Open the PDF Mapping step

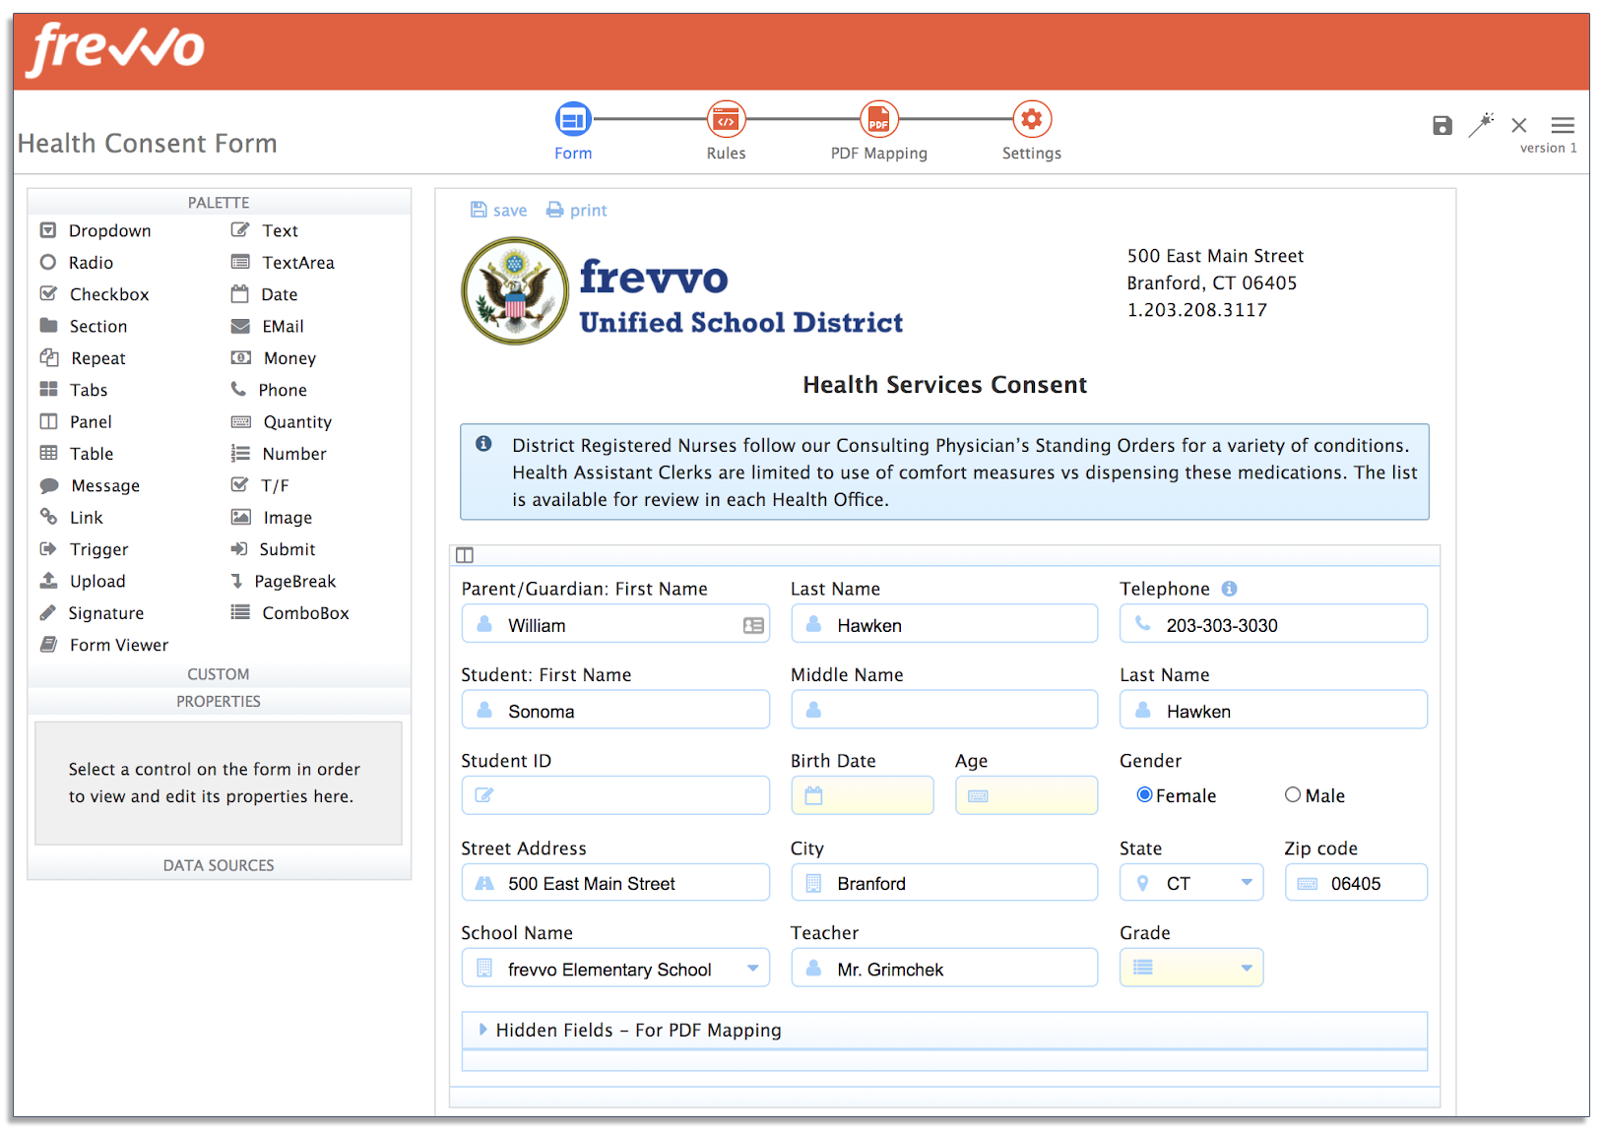point(879,131)
